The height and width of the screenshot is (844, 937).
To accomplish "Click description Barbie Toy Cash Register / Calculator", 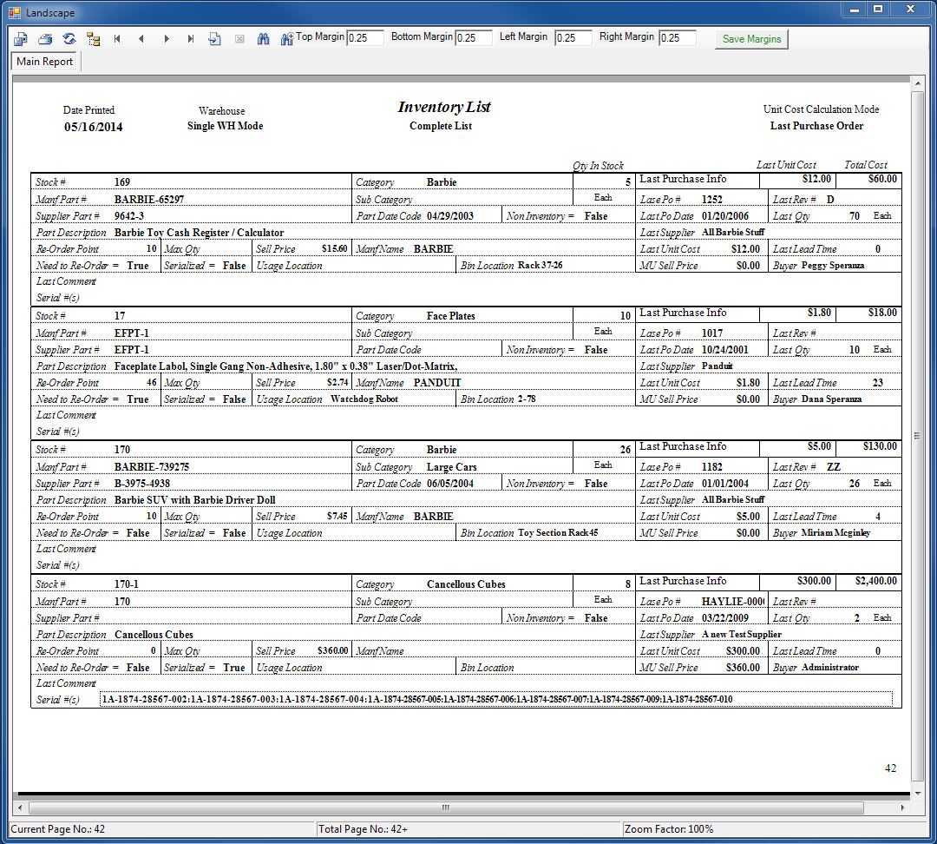I will (199, 233).
